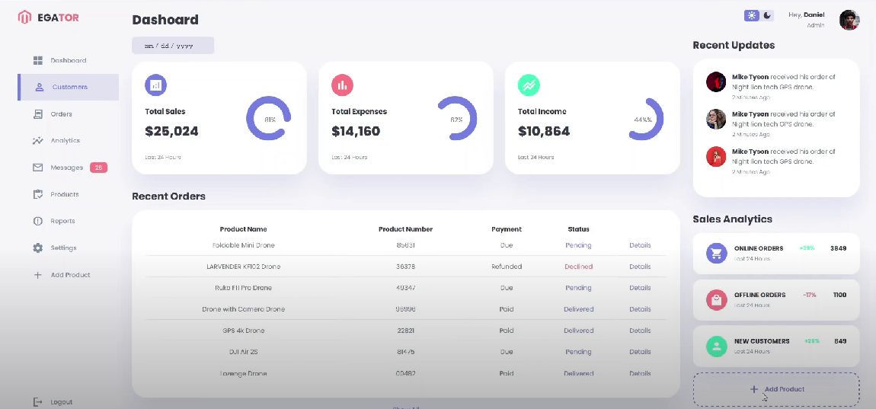Open Reports in sidebar
876x409 pixels.
(x=68, y=222)
